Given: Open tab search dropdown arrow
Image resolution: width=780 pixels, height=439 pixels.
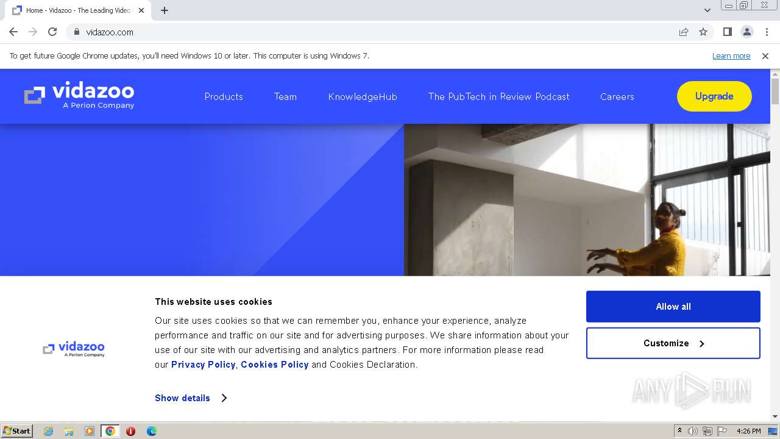Looking at the screenshot, I should point(707,10).
